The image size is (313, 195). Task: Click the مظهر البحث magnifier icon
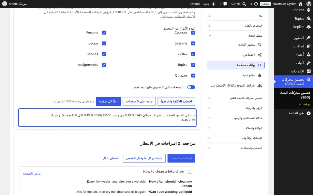point(260,45)
